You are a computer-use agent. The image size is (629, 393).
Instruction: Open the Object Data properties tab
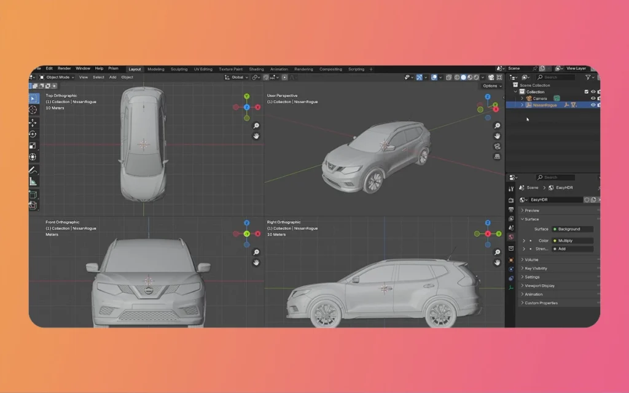[511, 288]
